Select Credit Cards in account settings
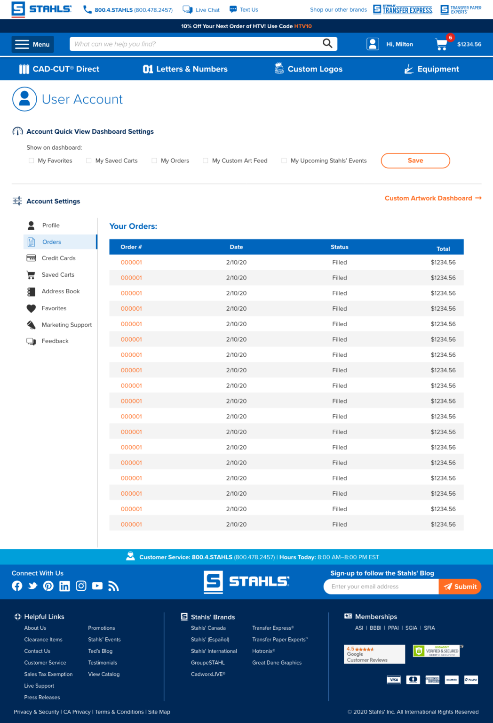 click(58, 258)
